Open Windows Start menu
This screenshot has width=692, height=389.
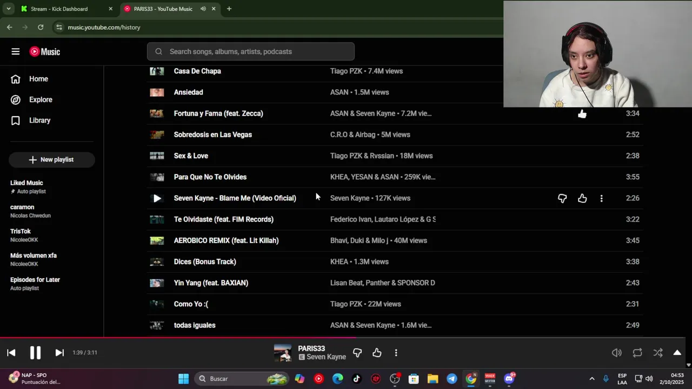(x=183, y=379)
